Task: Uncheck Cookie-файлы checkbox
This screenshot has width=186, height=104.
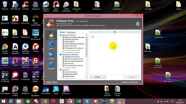Action: click(63, 42)
